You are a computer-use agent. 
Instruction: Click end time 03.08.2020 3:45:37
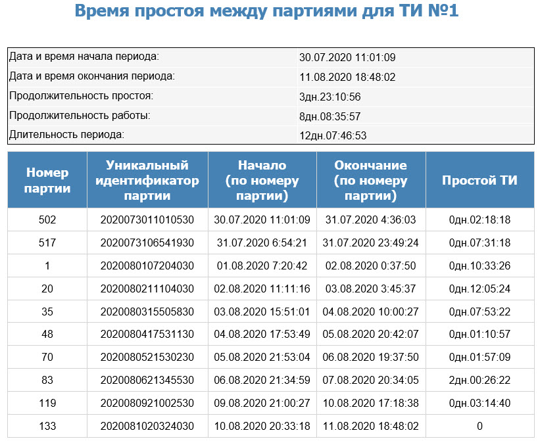tap(370, 289)
